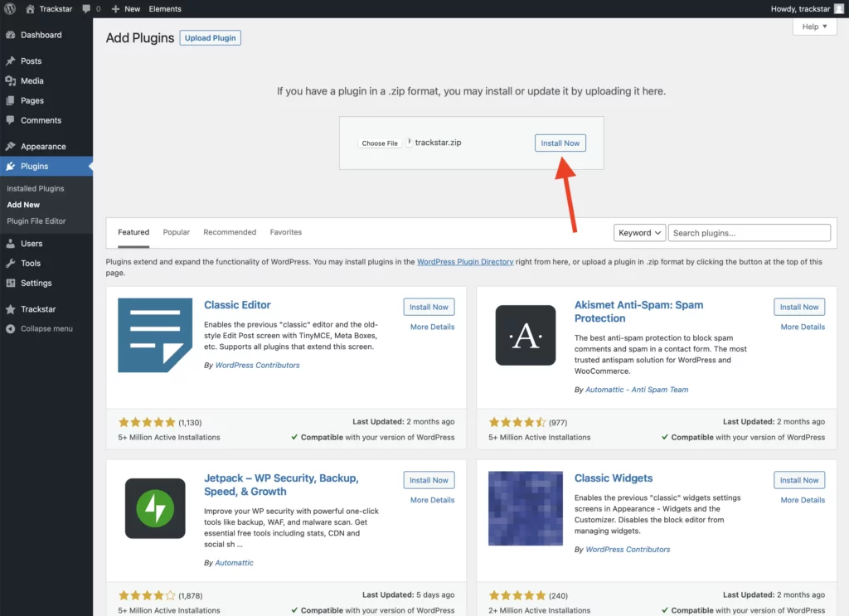
Task: Click the 'Add Plugins' page heading
Action: [139, 38]
